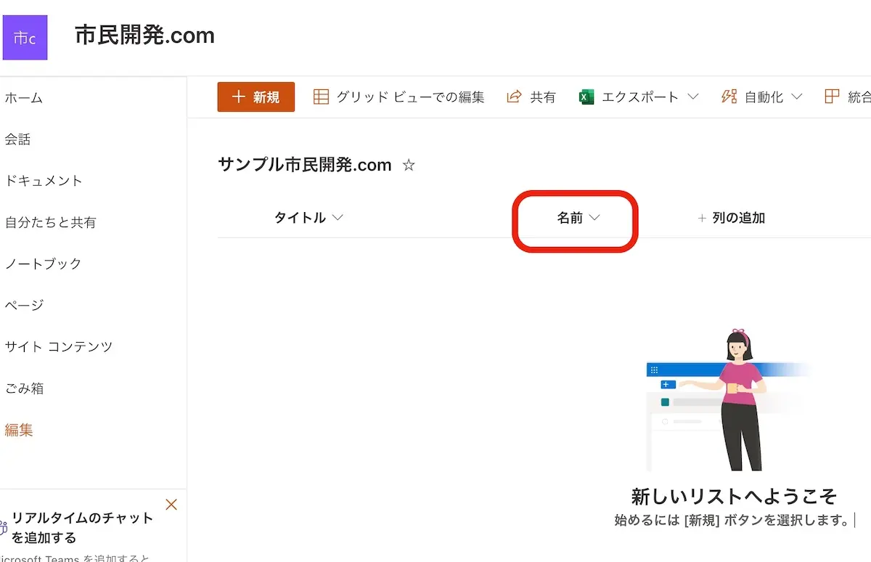Click the Excel export icon
The image size is (871, 562).
coord(586,97)
